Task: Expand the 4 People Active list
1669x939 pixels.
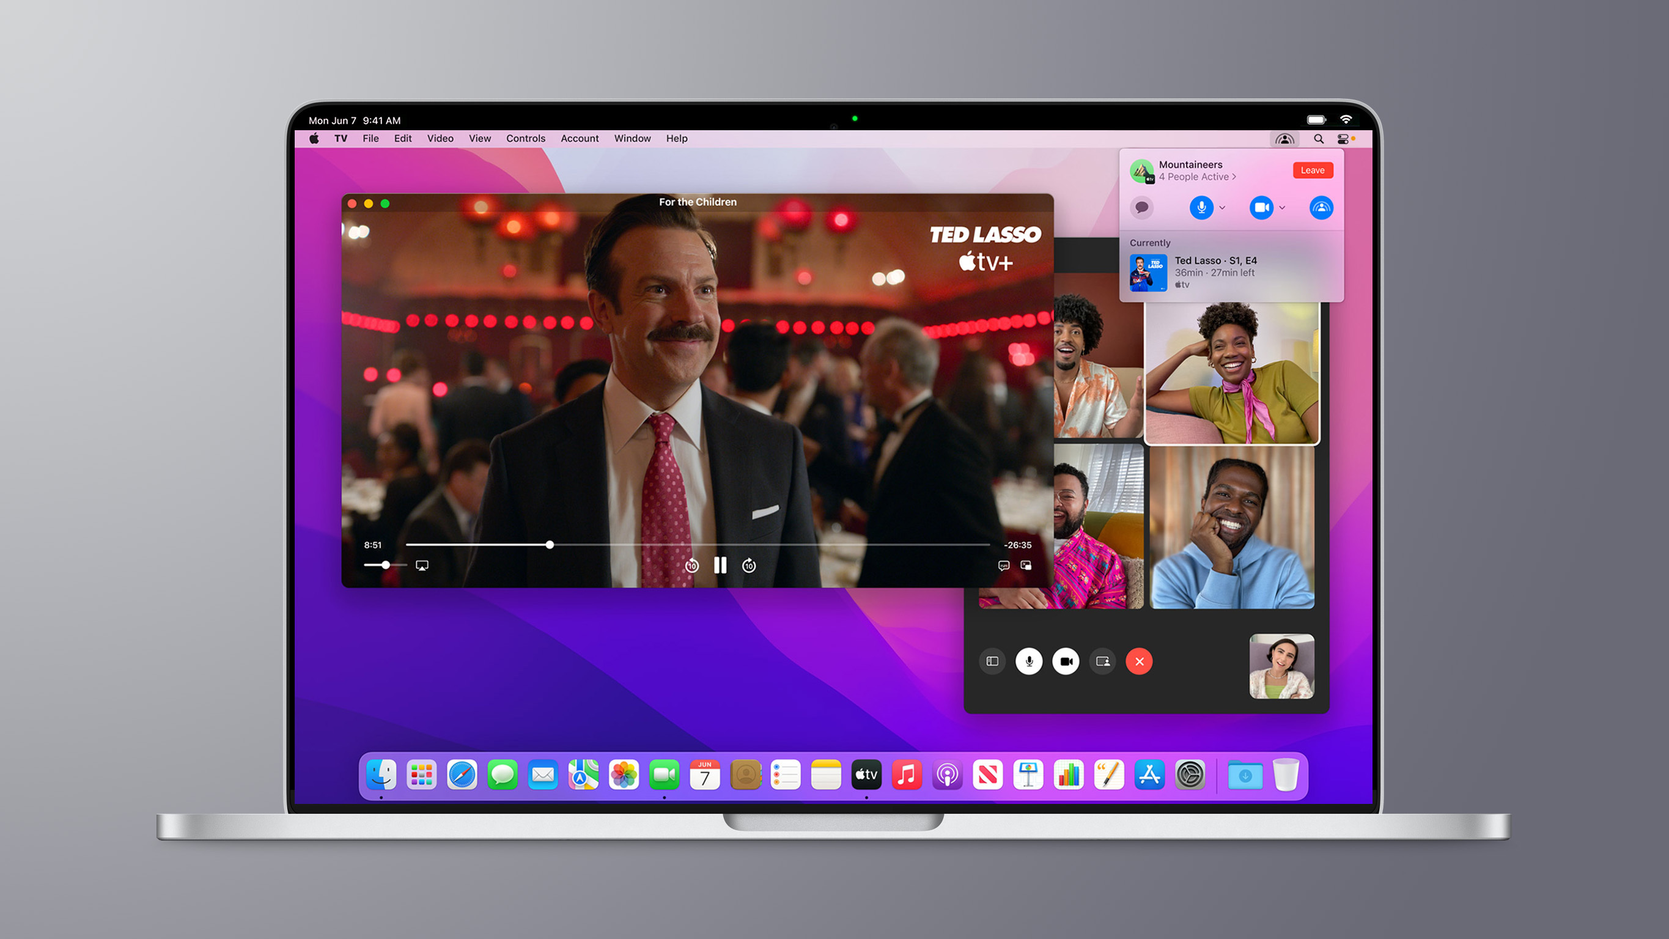Action: (x=1197, y=177)
